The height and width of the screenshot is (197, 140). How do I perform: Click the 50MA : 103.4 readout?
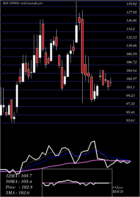click(x=19, y=182)
